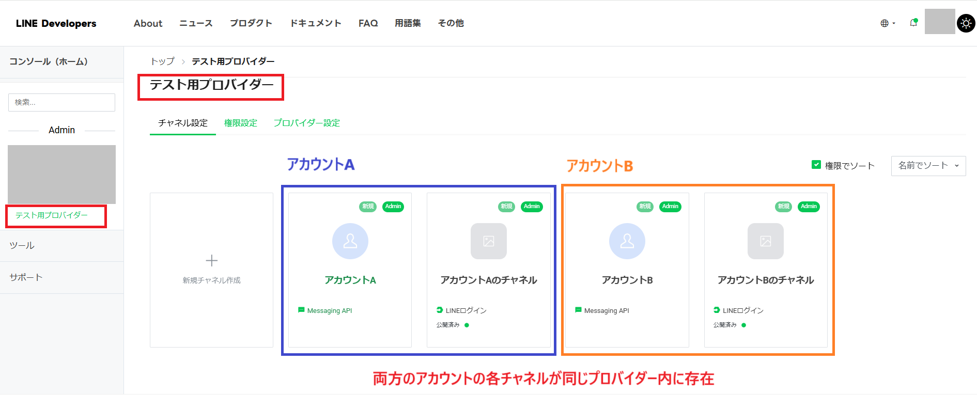Click the gray provider placeholder in sidebar
This screenshot has width=977, height=409.
tap(61, 175)
